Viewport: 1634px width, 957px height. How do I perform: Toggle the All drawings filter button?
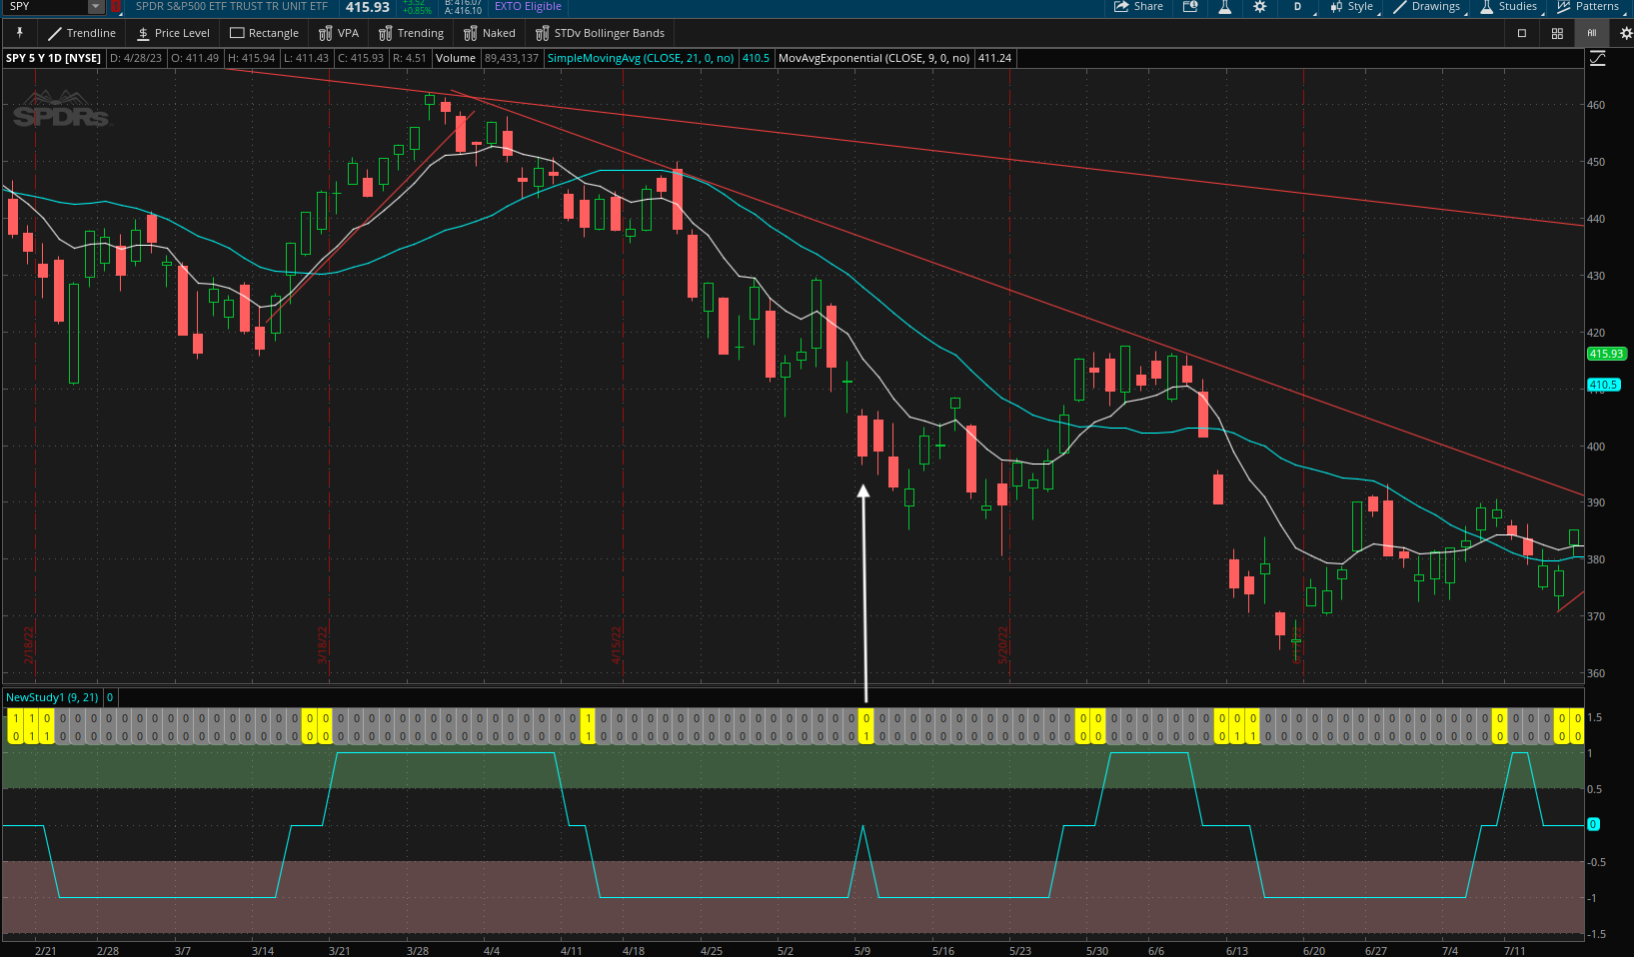coord(1592,33)
